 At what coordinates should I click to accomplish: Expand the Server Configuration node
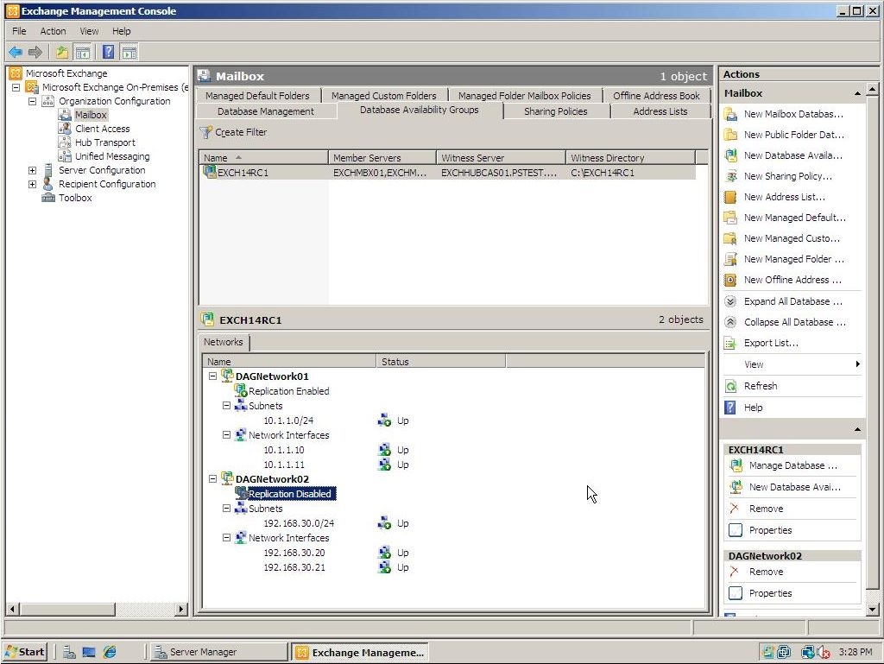[x=32, y=170]
